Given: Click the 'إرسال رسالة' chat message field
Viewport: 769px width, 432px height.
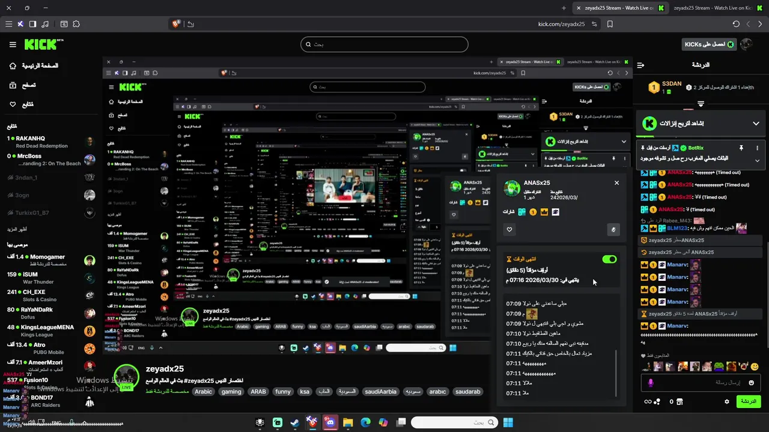Looking at the screenshot, I should tap(701, 382).
